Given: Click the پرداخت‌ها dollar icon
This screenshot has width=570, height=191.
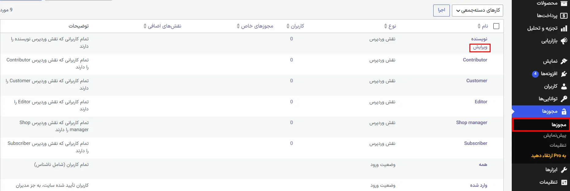Looking at the screenshot, I should point(564,16).
